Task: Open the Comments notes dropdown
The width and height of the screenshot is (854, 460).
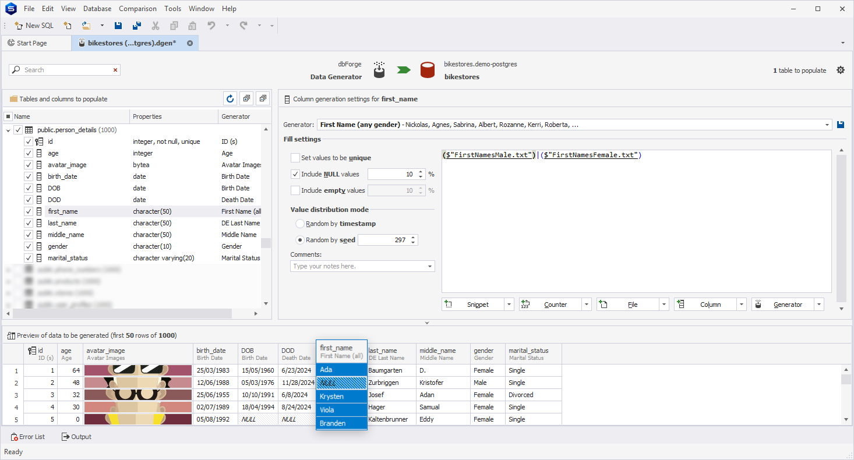Action: (430, 266)
